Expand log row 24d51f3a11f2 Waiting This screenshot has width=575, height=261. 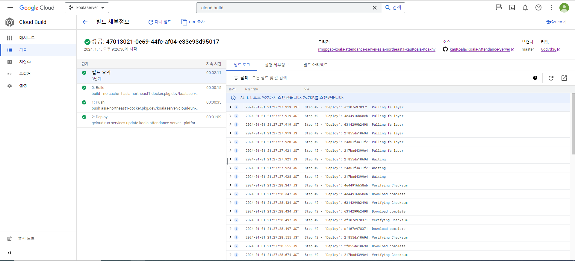(x=230, y=168)
